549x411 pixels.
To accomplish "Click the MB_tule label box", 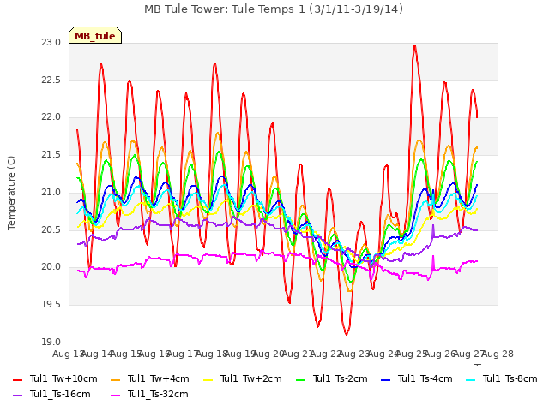I will (x=95, y=35).
